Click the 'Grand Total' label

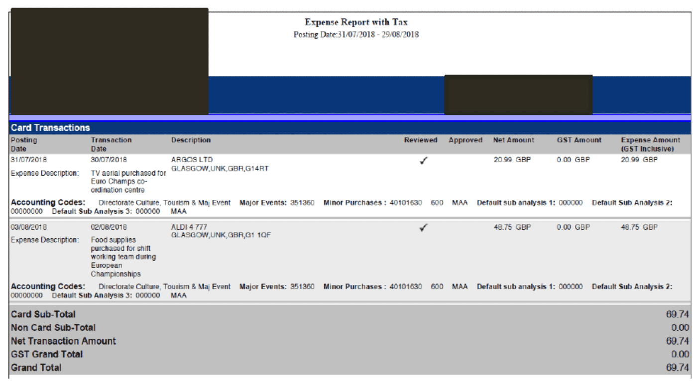[x=36, y=368]
